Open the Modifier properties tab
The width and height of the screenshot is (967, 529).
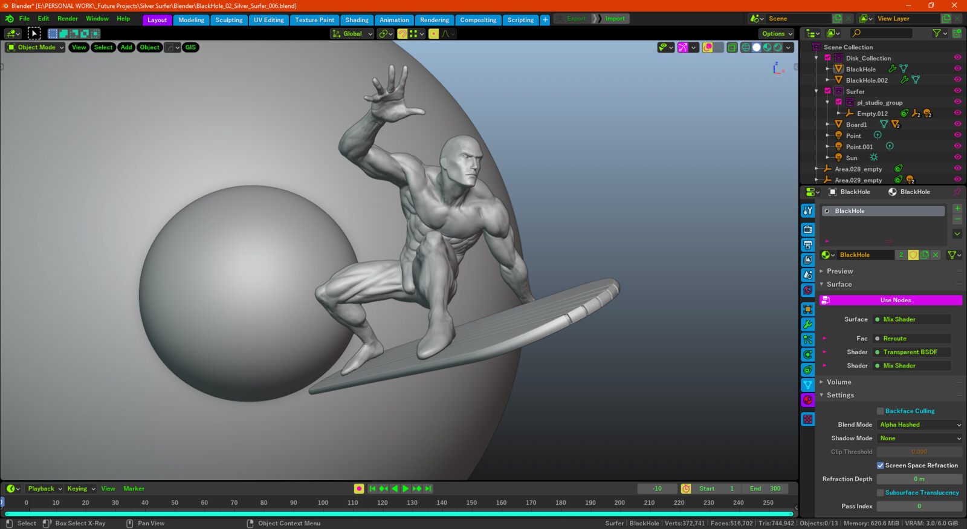pyautogui.click(x=808, y=325)
